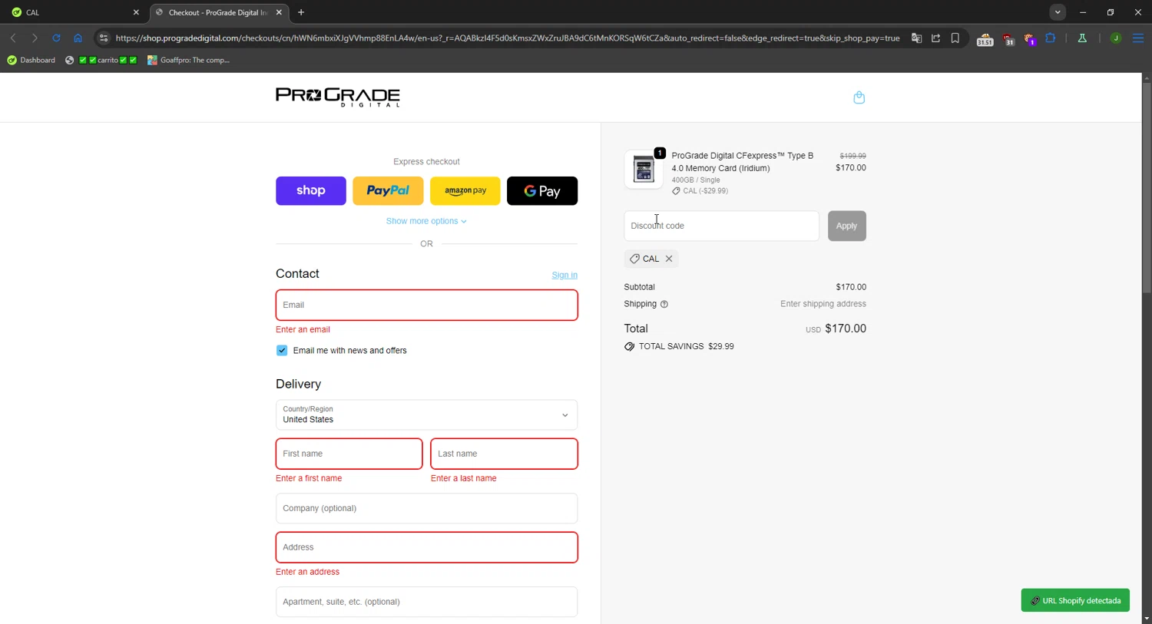Screen dimensions: 1152x624
Task: Open the green flask labs icon
Action: pos(1082,38)
